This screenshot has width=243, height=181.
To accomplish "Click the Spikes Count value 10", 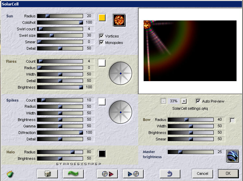I will coord(89,100).
